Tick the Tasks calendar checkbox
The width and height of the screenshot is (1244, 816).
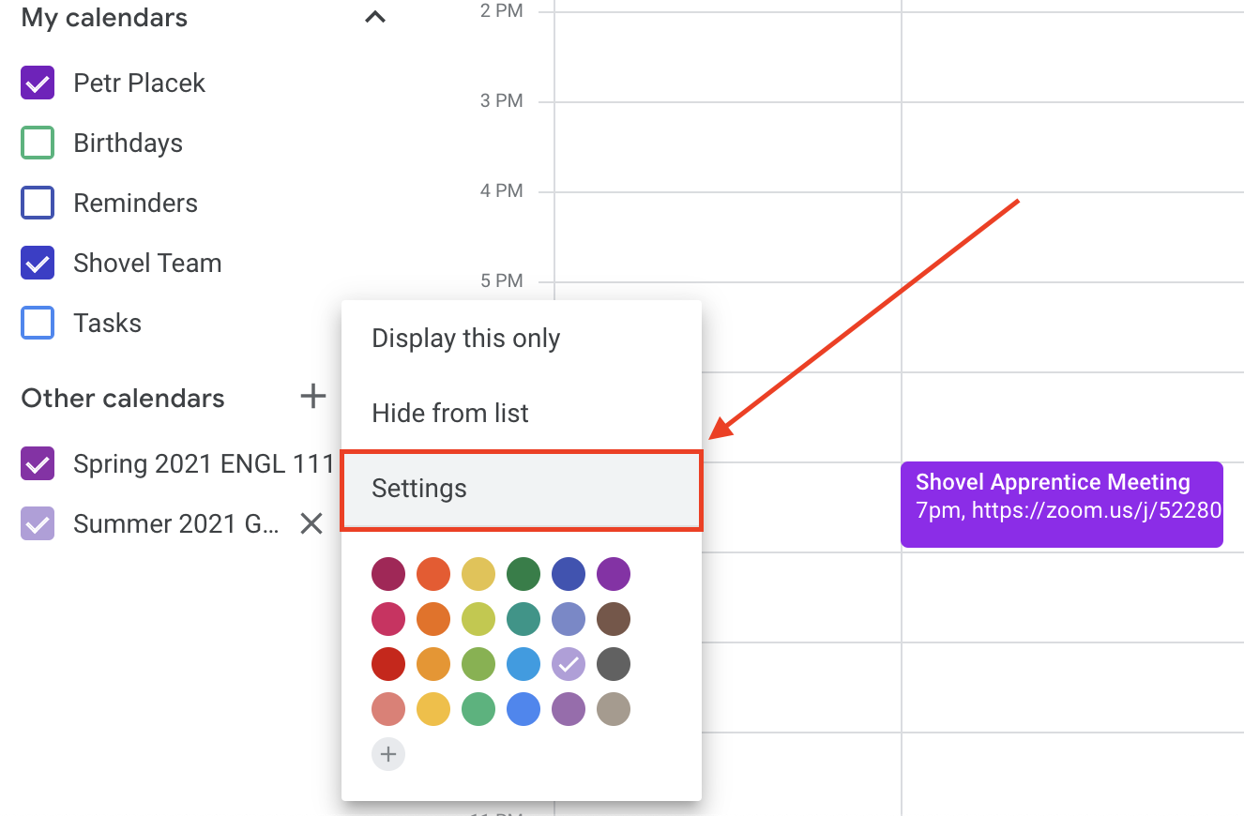38,323
